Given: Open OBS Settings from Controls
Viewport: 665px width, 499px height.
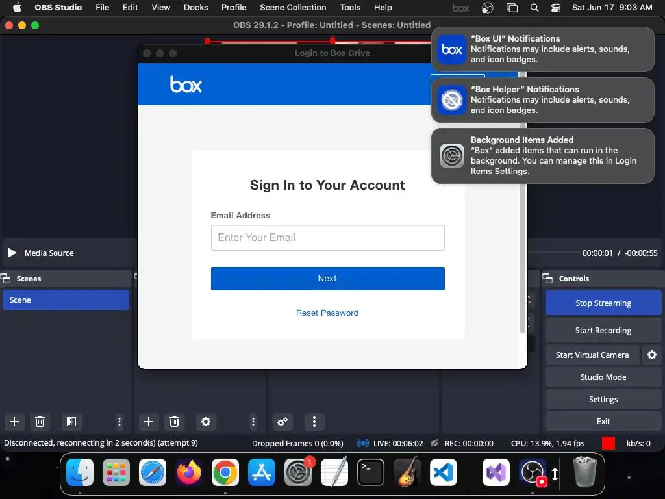Looking at the screenshot, I should pyautogui.click(x=603, y=399).
